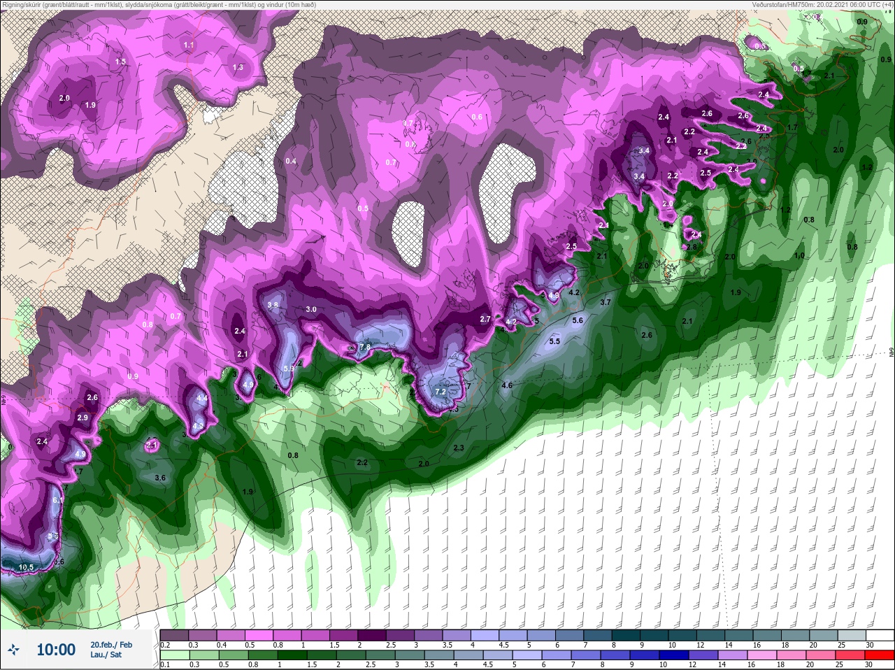Click the 7.8 precipitation value on map
The image size is (895, 670).
pos(365,347)
